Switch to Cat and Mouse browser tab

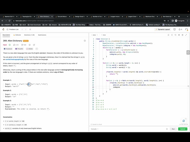62,17
